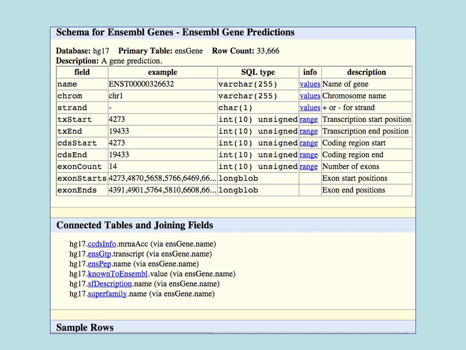This screenshot has height=350, width=466.
Task: Click the 'Number of exons' description
Action: (350, 167)
